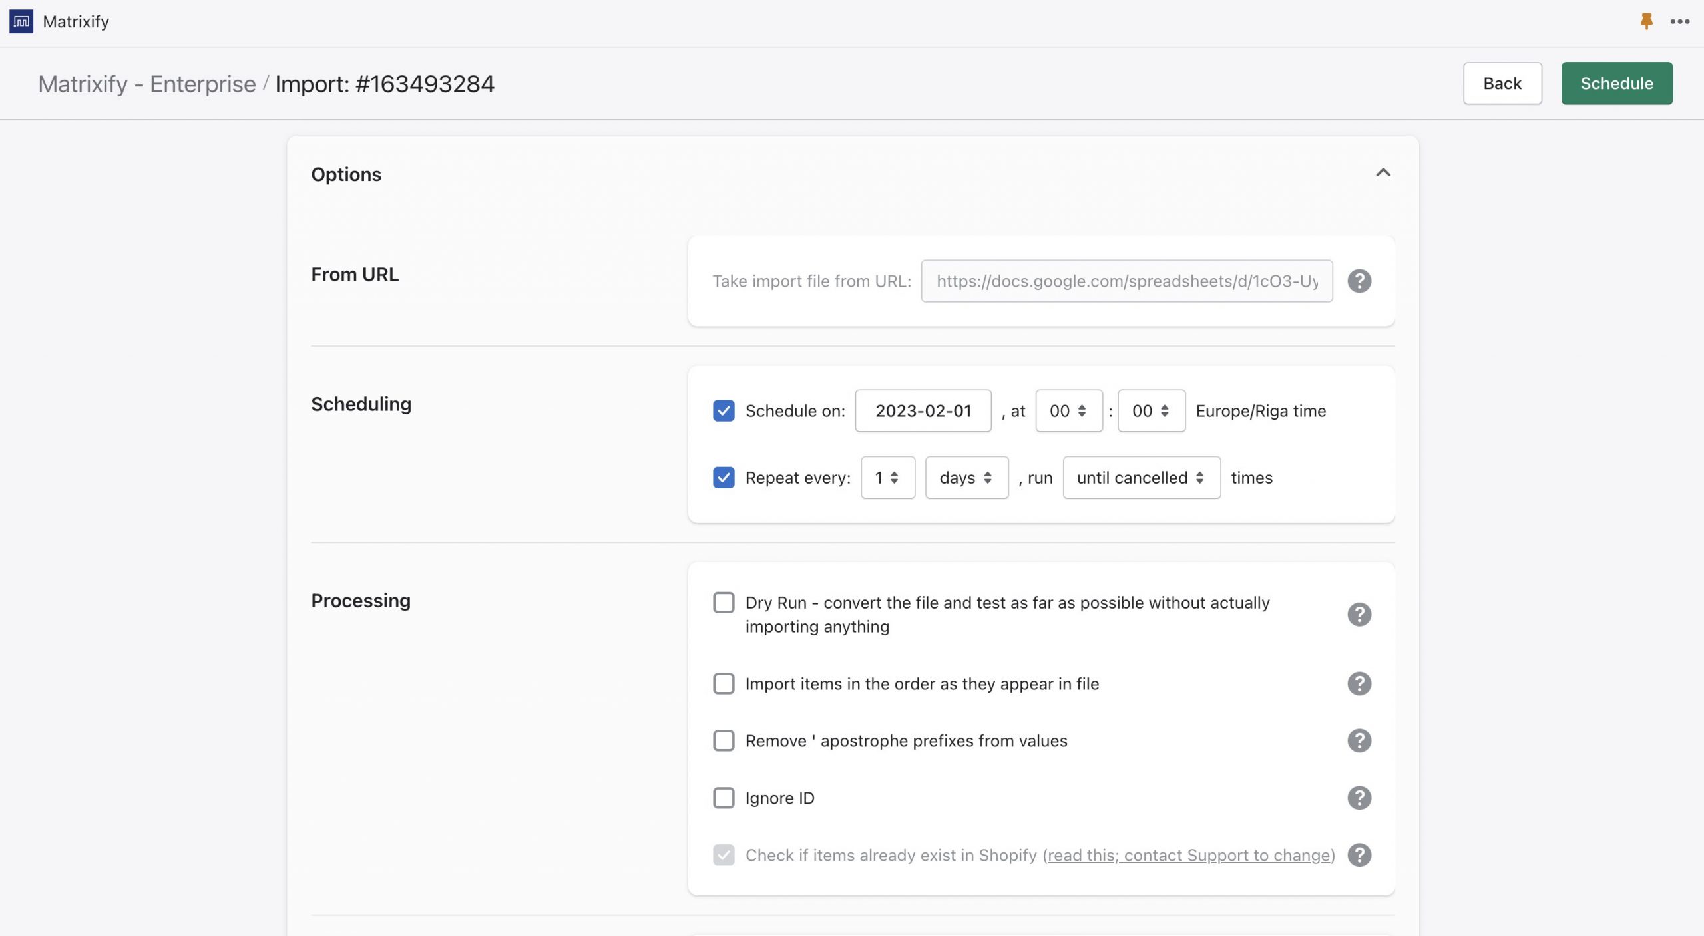This screenshot has height=936, width=1704.
Task: Open the three-dots more menu
Action: [x=1679, y=21]
